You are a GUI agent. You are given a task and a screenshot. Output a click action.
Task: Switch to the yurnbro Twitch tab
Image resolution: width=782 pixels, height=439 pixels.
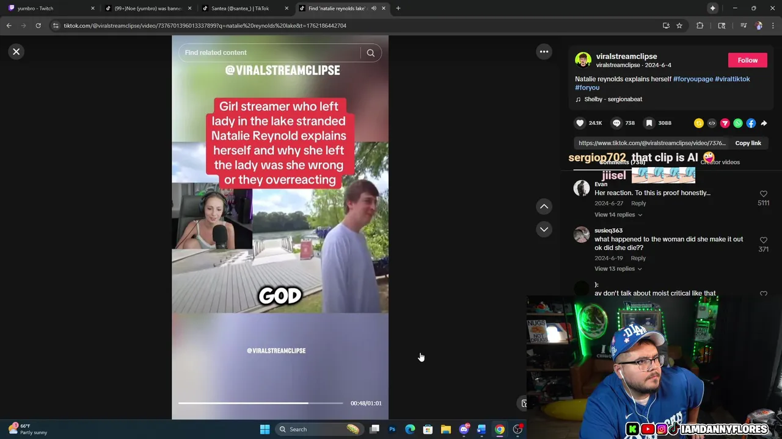pyautogui.click(x=50, y=9)
